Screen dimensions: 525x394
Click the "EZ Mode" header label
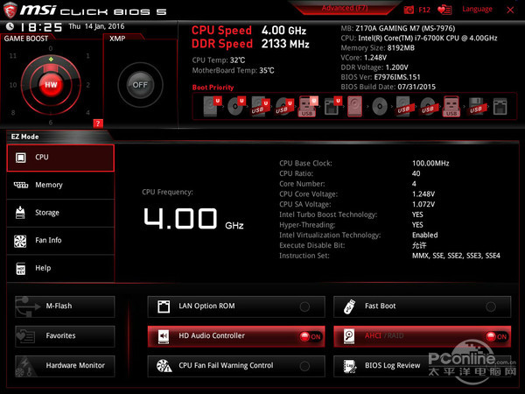(25, 137)
